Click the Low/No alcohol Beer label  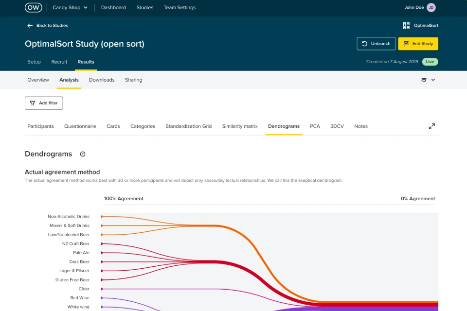pyautogui.click(x=69, y=235)
